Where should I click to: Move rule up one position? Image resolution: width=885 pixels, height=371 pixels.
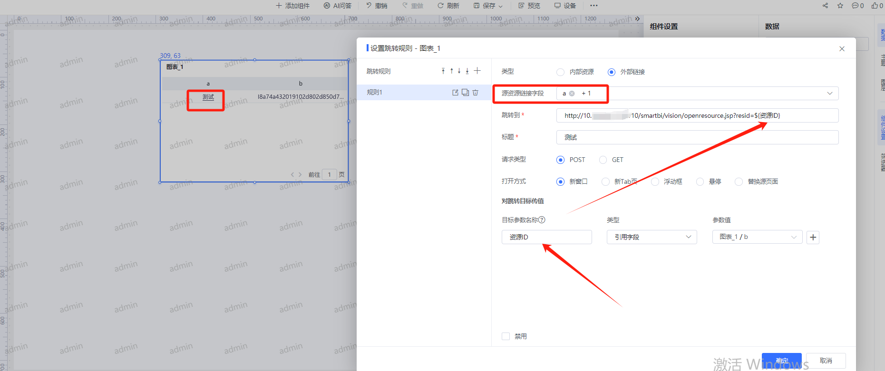(451, 71)
